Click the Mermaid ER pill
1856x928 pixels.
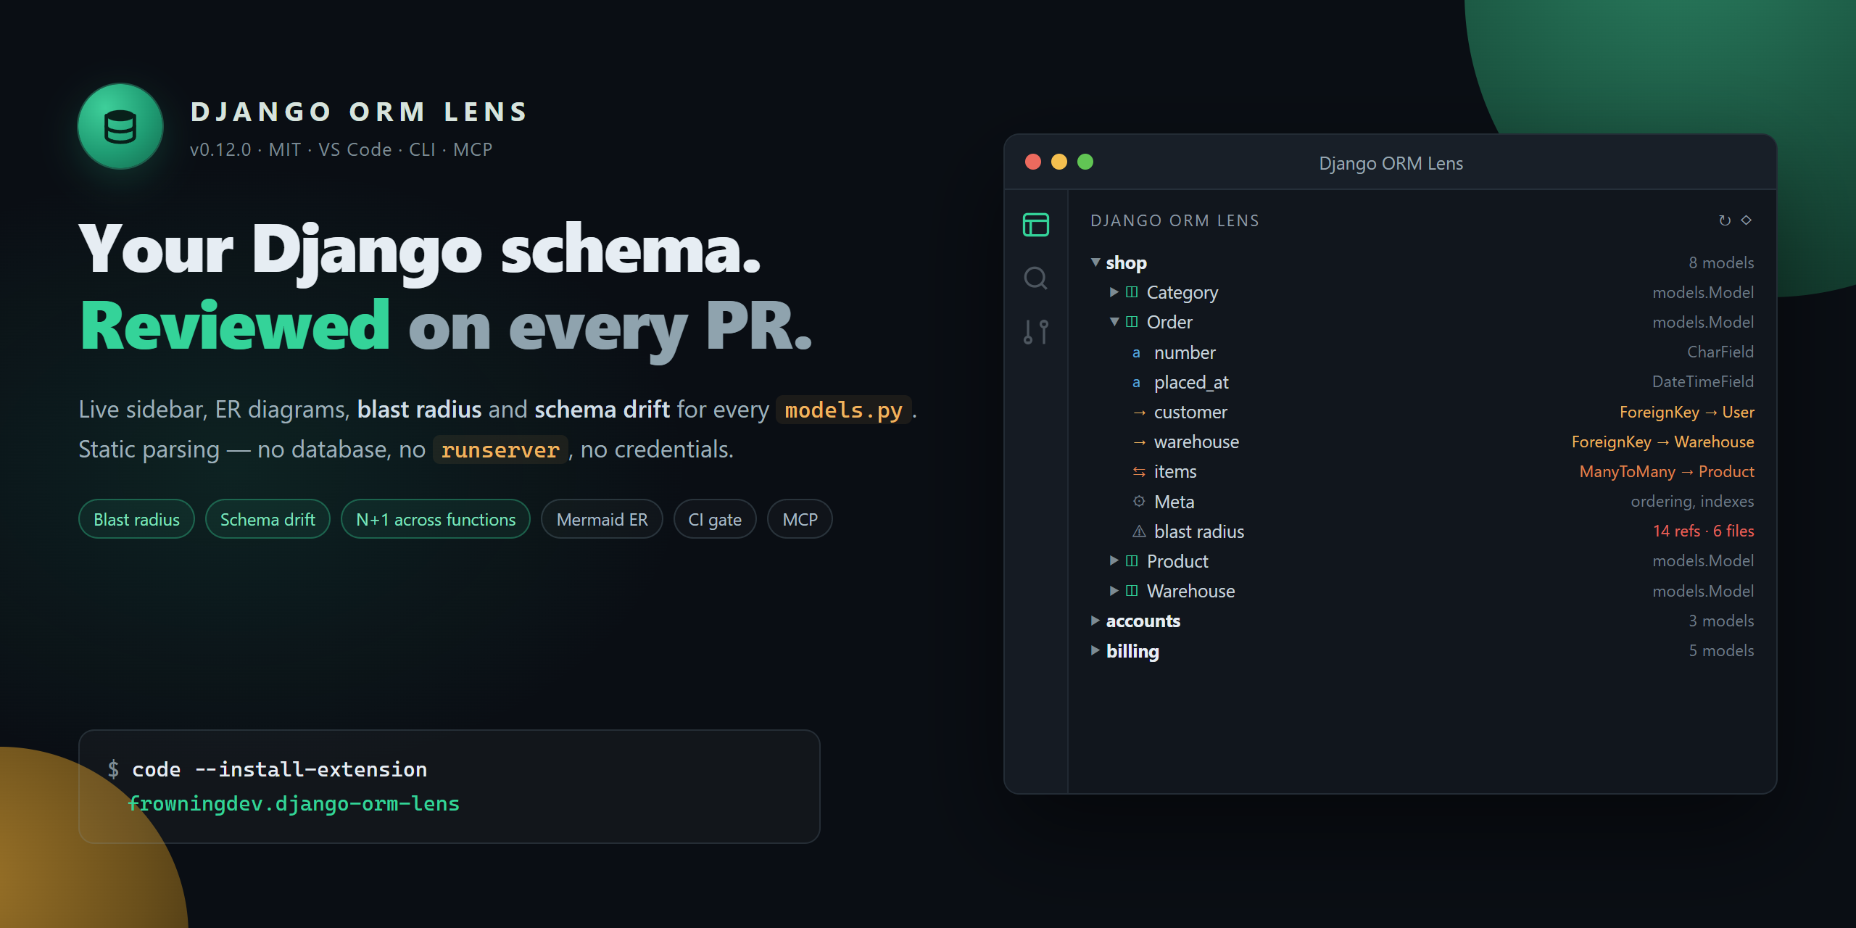(x=602, y=519)
